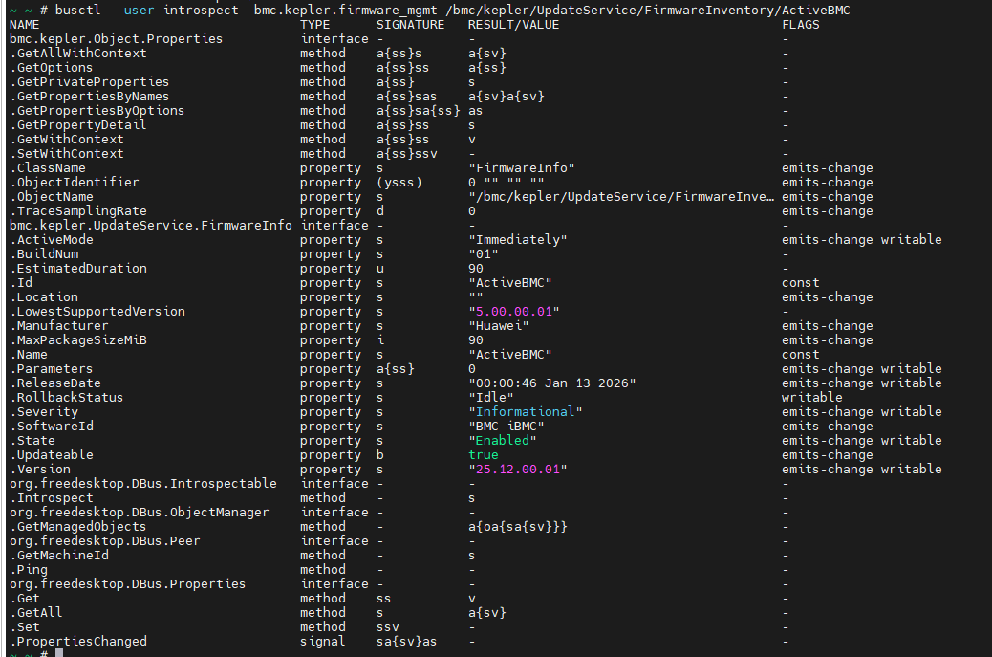Click the bmc.kepler.UpdateService.FirmwareInfo interface name
The height and width of the screenshot is (657, 992).
tap(151, 226)
